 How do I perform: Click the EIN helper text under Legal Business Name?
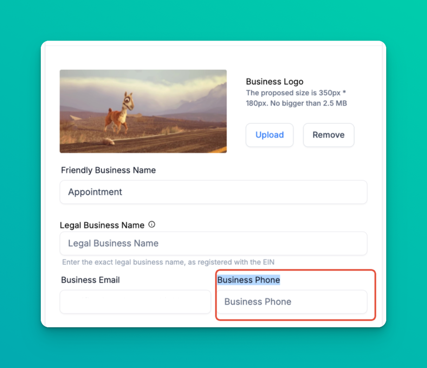168,262
